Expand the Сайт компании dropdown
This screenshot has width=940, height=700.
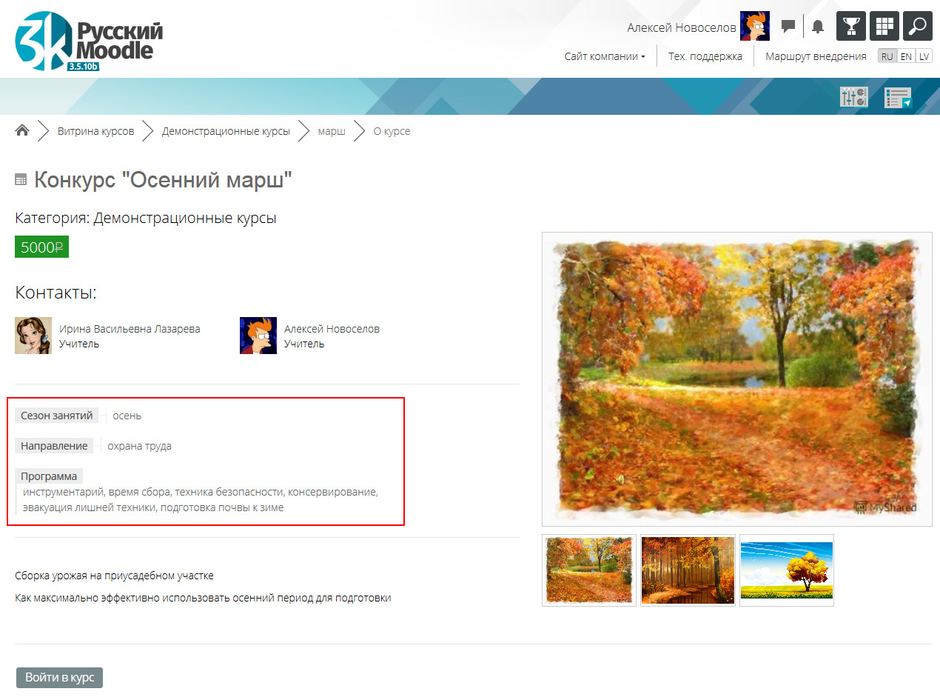pos(605,56)
